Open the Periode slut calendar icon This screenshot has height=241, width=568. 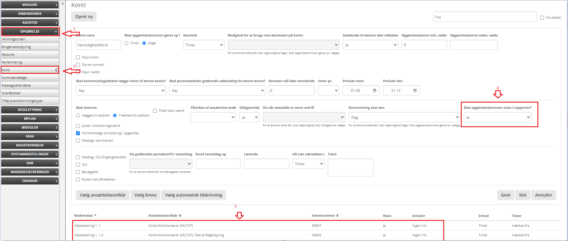415,91
